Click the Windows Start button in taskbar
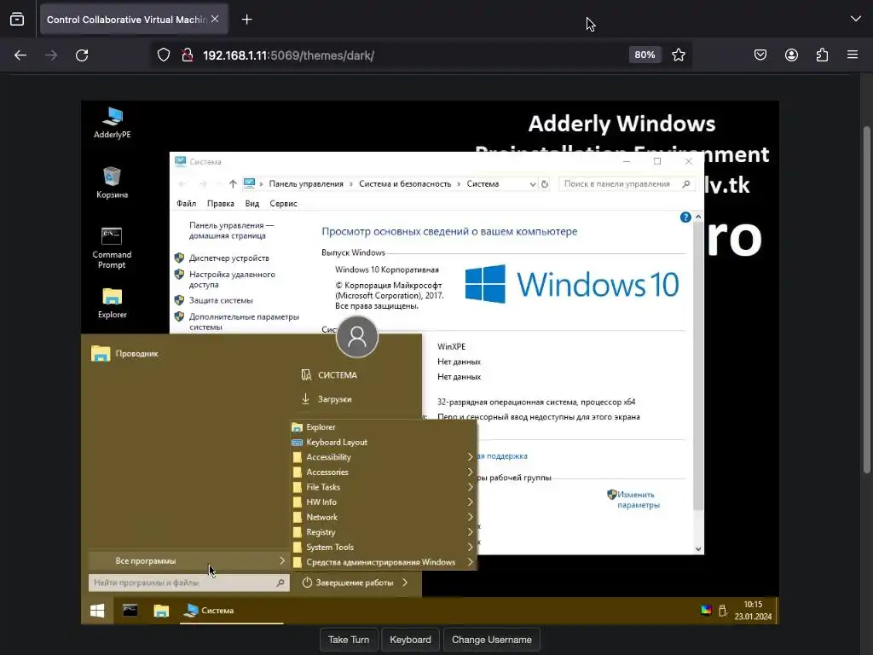The image size is (873, 655). (x=97, y=611)
